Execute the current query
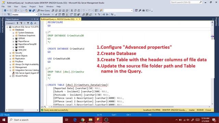The height and width of the screenshot is (123, 219). pos(45,14)
